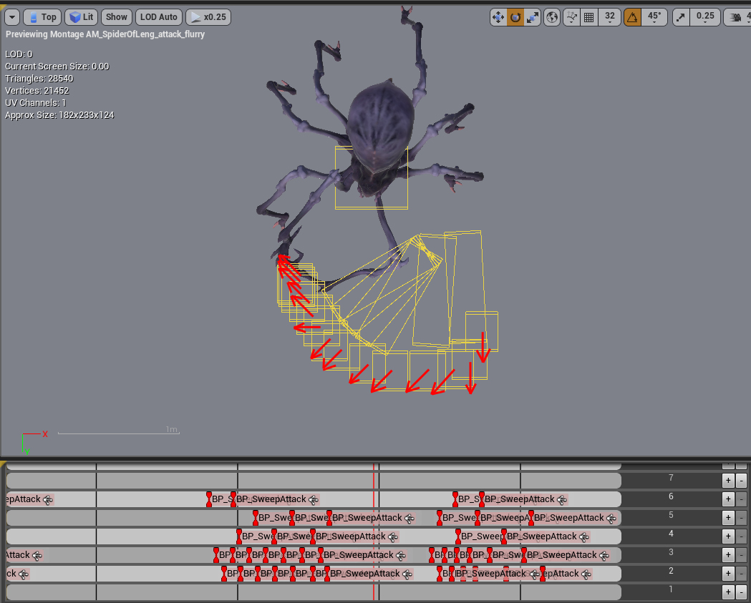
Task: Select the scale gizmo tool
Action: 532,17
